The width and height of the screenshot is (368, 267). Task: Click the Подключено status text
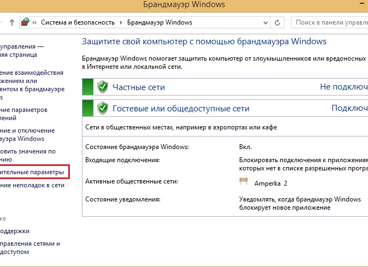pos(349,108)
